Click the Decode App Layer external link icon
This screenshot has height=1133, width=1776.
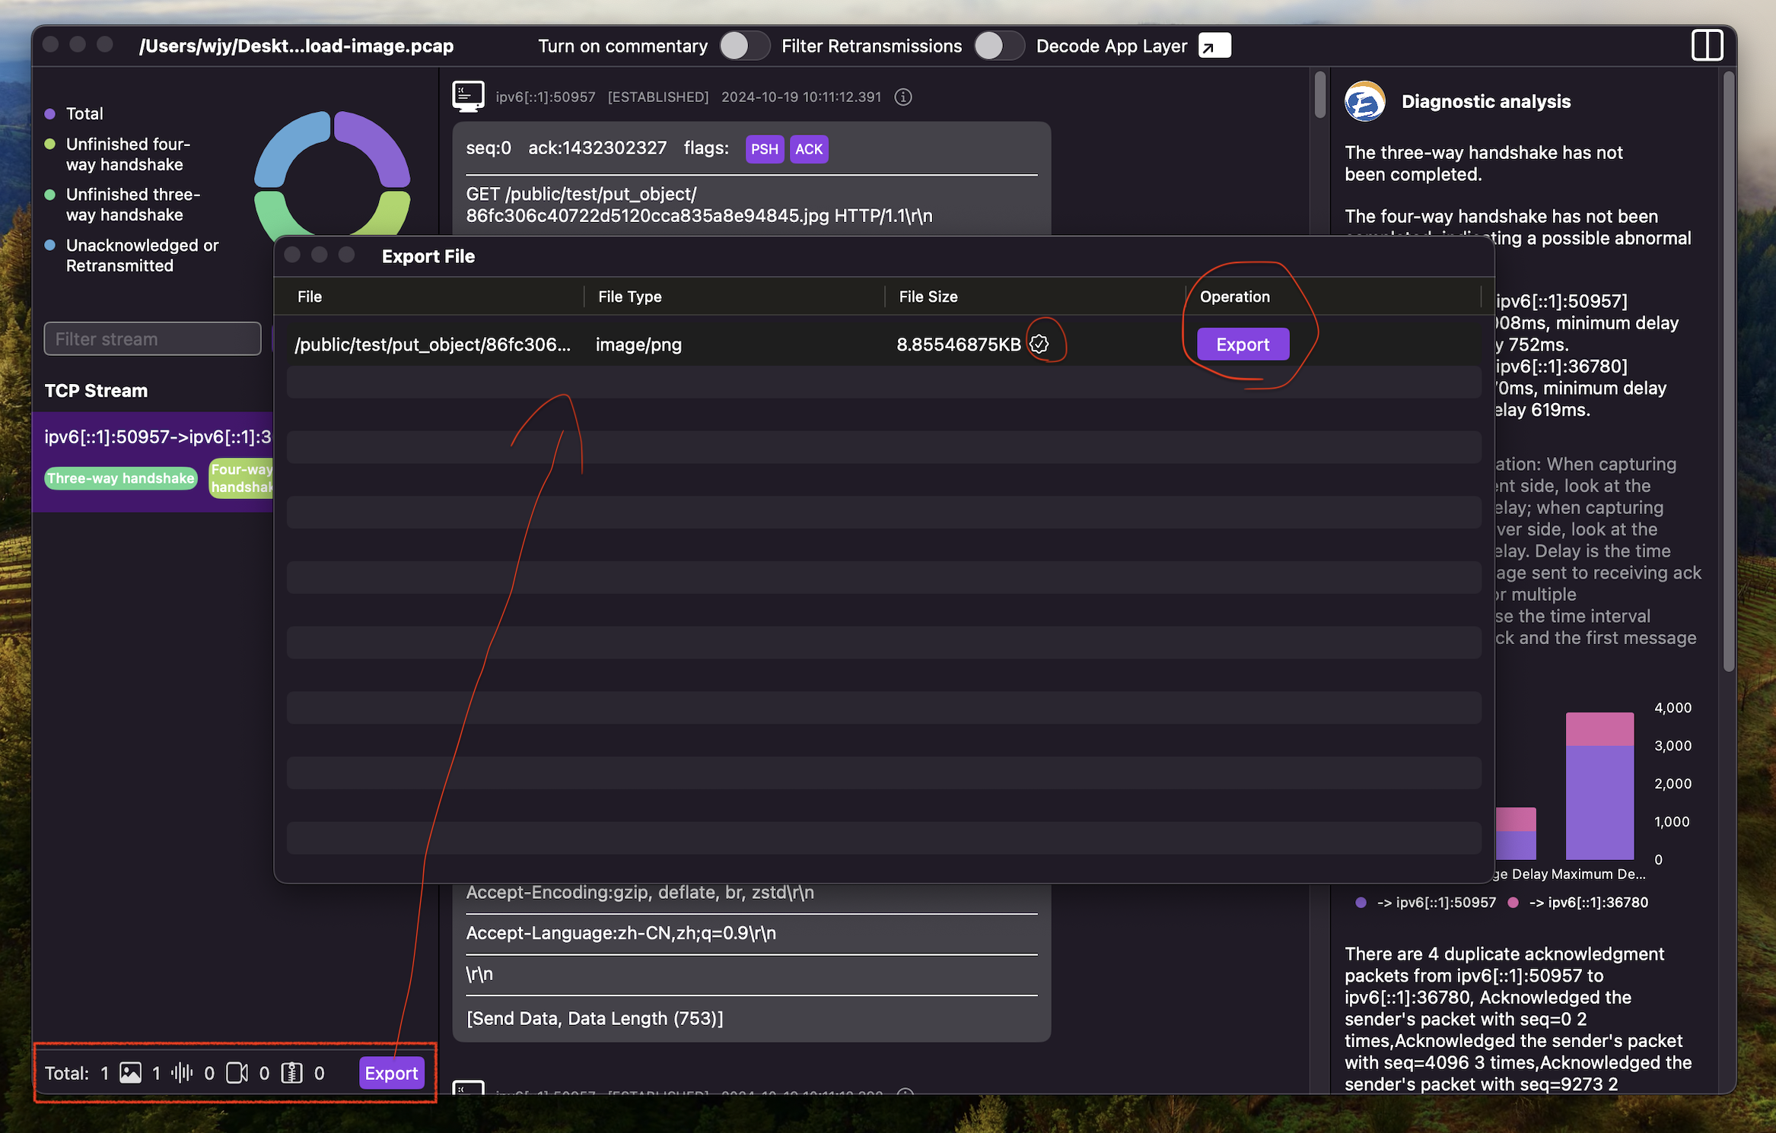1211,46
